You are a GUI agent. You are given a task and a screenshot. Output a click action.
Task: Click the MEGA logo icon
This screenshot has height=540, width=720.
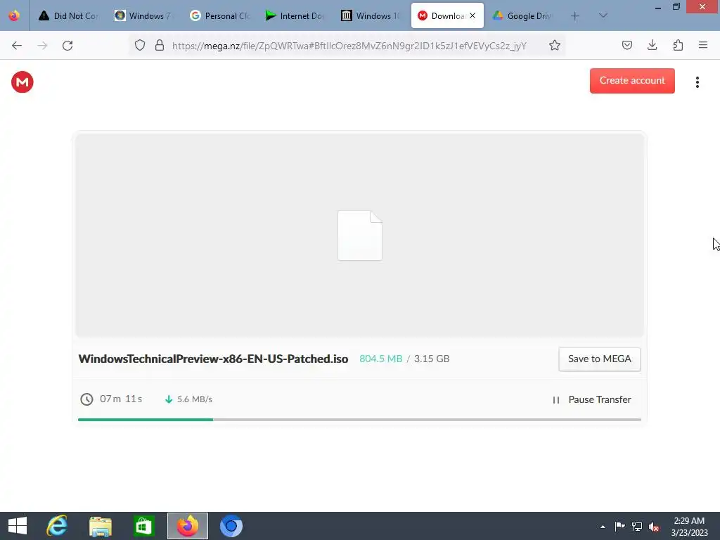(x=22, y=82)
